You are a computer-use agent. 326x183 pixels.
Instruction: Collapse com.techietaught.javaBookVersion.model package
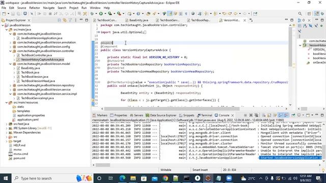[10, 64]
